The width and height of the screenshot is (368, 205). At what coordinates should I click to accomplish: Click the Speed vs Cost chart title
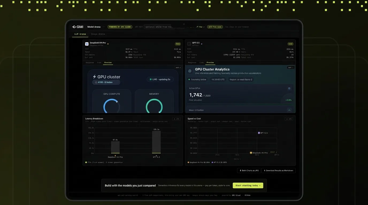194,119
